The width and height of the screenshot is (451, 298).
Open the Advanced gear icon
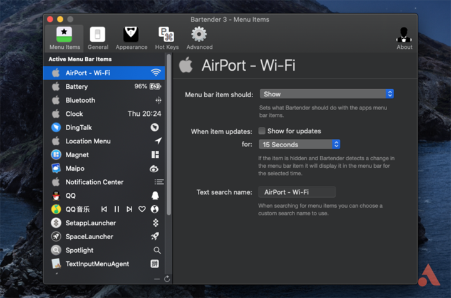(x=199, y=38)
